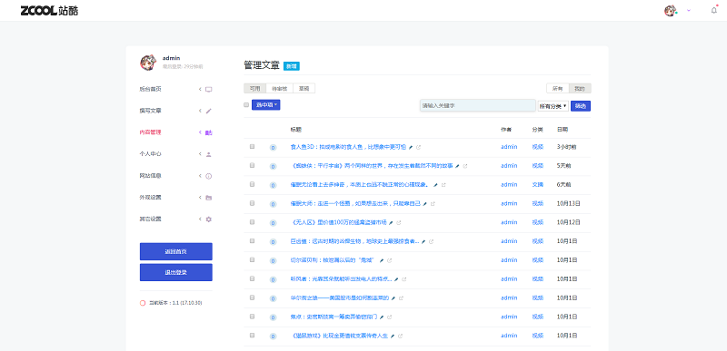Viewport: 727px width, 351px height.
Task: Click the pencil icon beside 撰写文章
Action: (x=209, y=111)
